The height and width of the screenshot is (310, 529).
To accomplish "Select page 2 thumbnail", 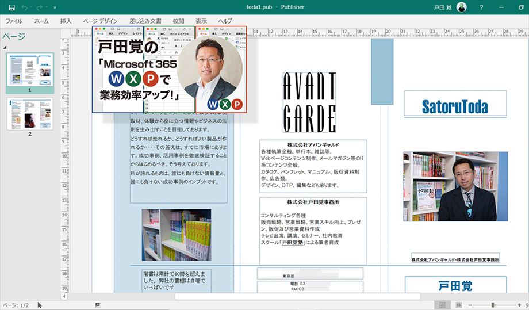I will click(x=30, y=114).
